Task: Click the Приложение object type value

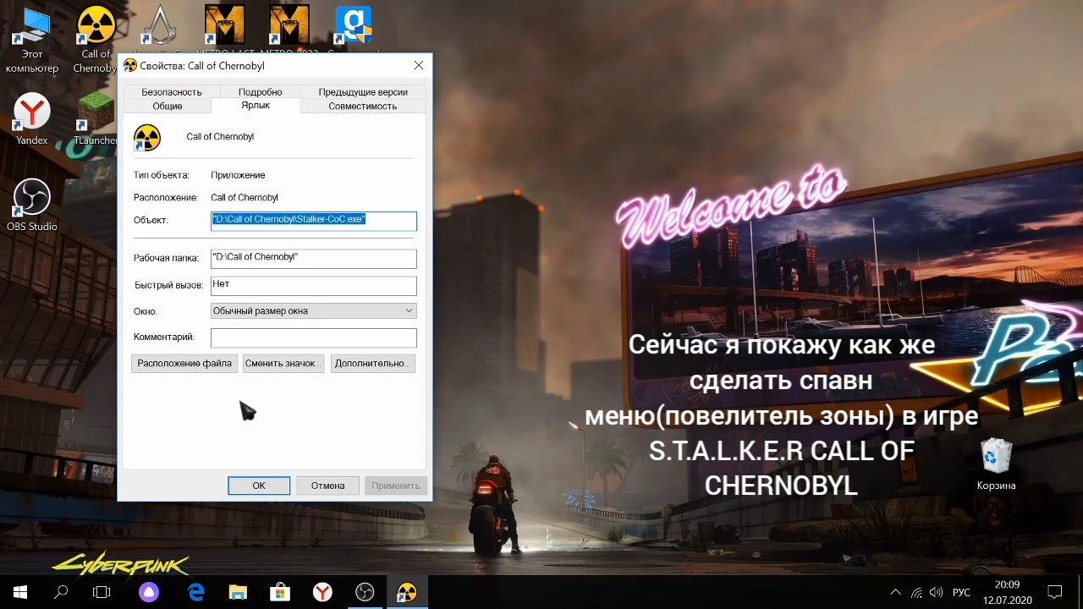Action: (238, 175)
